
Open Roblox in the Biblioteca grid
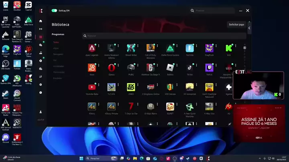(x=170, y=68)
